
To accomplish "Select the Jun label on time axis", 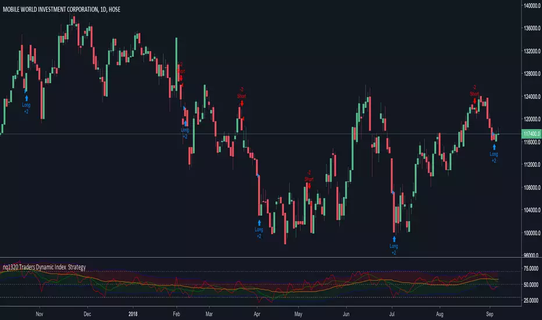I will click(346, 314).
